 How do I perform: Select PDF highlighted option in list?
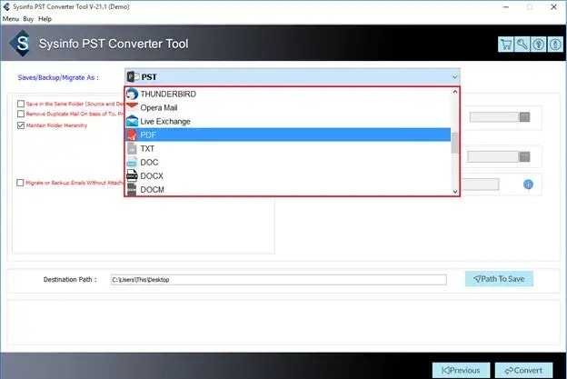tap(288, 135)
